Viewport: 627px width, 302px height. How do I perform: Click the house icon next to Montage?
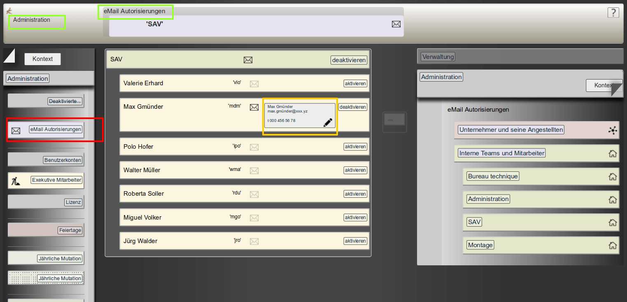click(x=613, y=246)
